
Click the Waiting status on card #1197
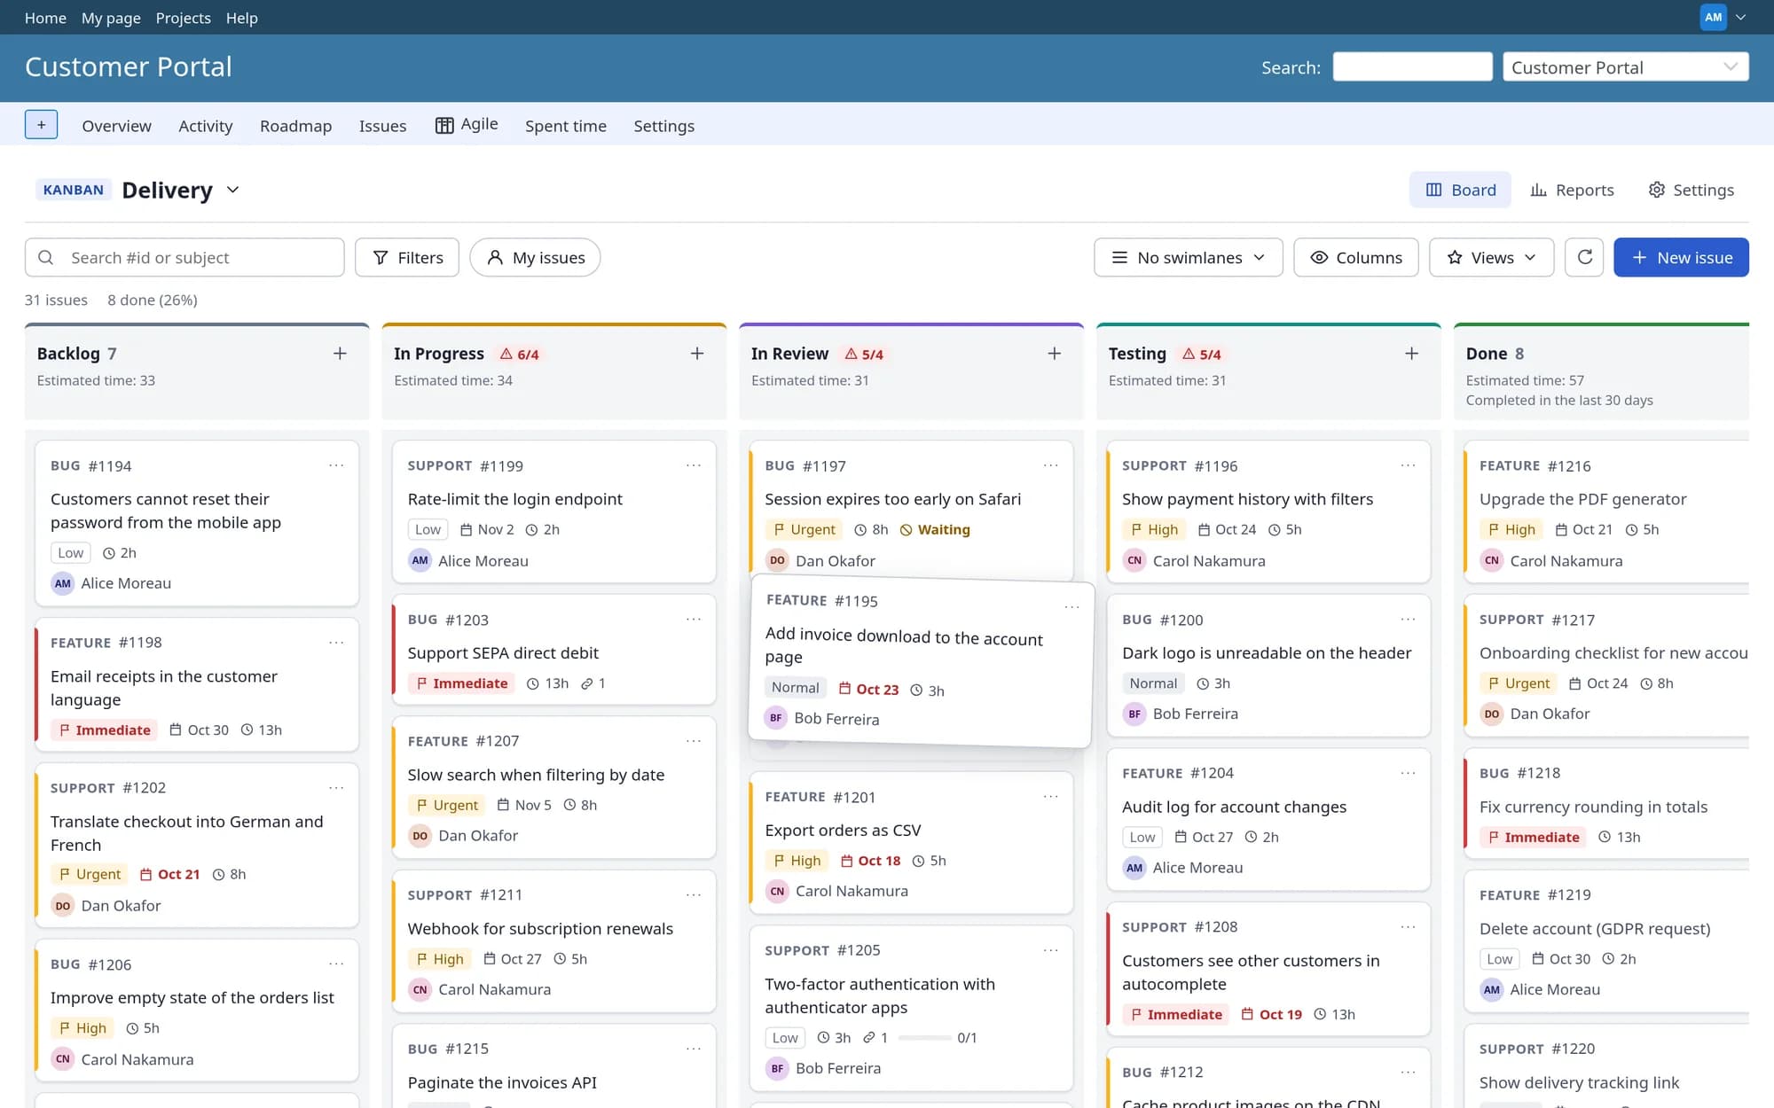(935, 530)
